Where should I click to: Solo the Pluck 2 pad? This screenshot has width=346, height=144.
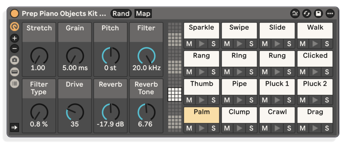[327, 100]
